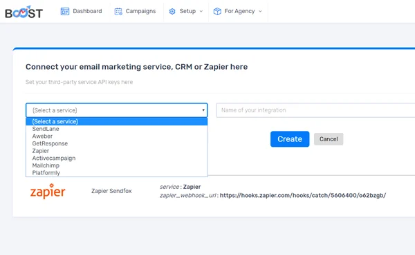Pick Mailchimp in the service list
Image resolution: width=415 pixels, height=255 pixels.
117,165
